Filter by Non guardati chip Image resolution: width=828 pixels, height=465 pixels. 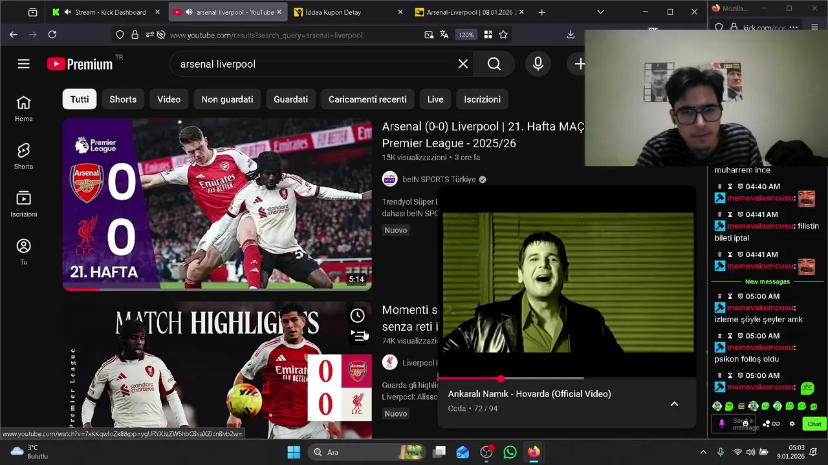click(x=227, y=99)
